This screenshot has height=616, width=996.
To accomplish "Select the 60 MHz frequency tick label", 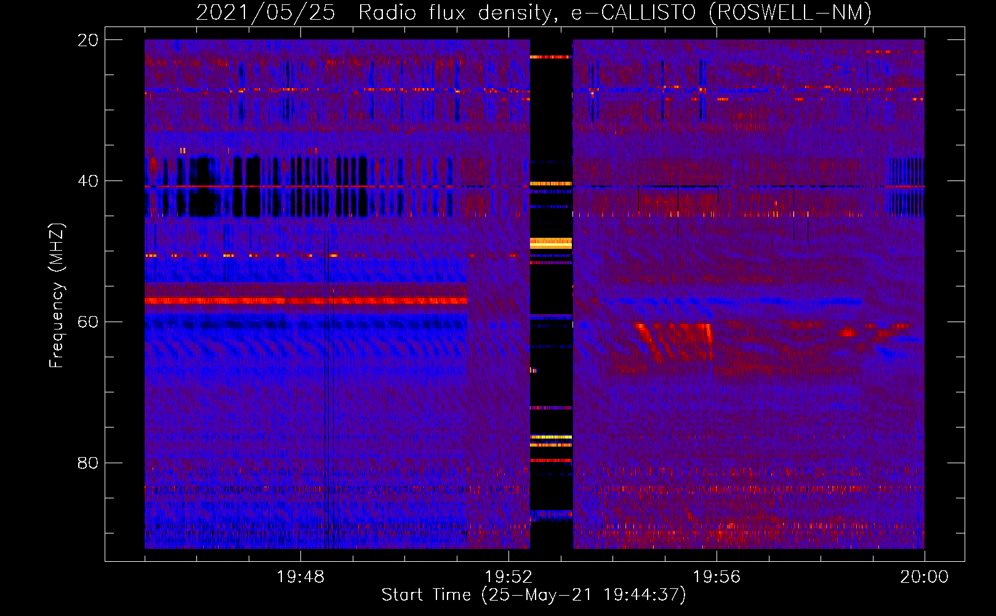I will (87, 322).
